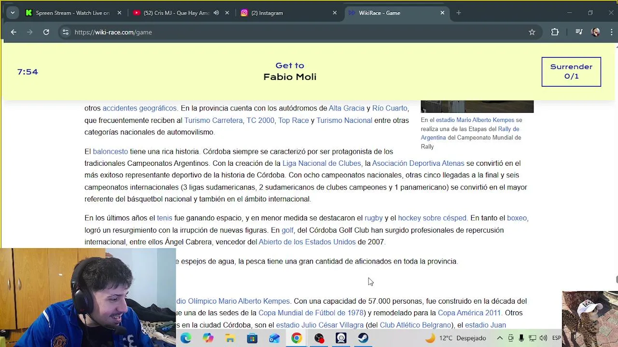View site information icon in address bar
The height and width of the screenshot is (347, 618).
tap(66, 32)
